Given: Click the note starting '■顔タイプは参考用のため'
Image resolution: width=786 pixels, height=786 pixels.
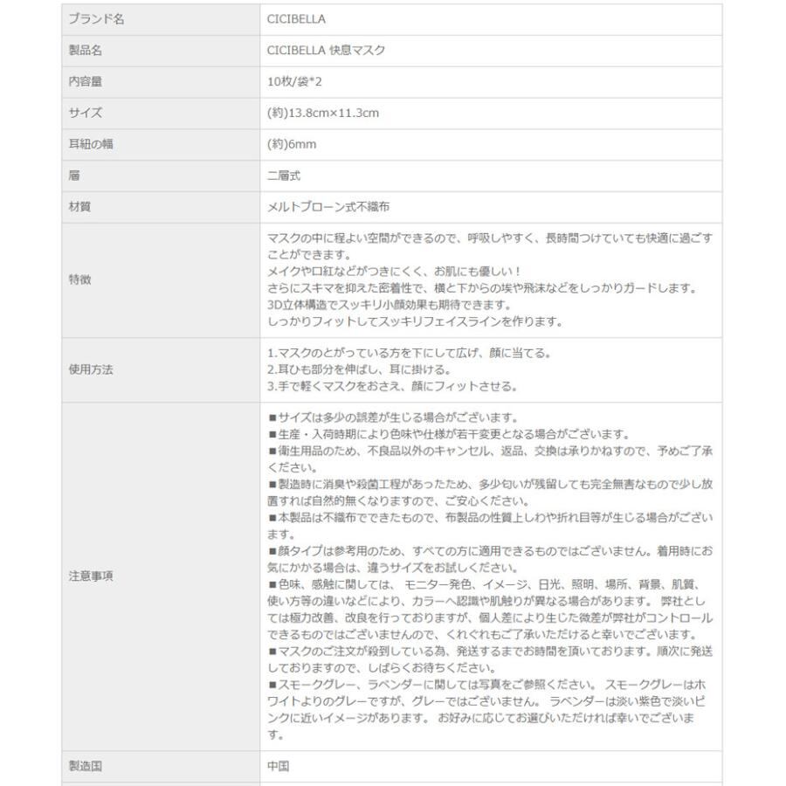Looking at the screenshot, I should click(x=490, y=560).
